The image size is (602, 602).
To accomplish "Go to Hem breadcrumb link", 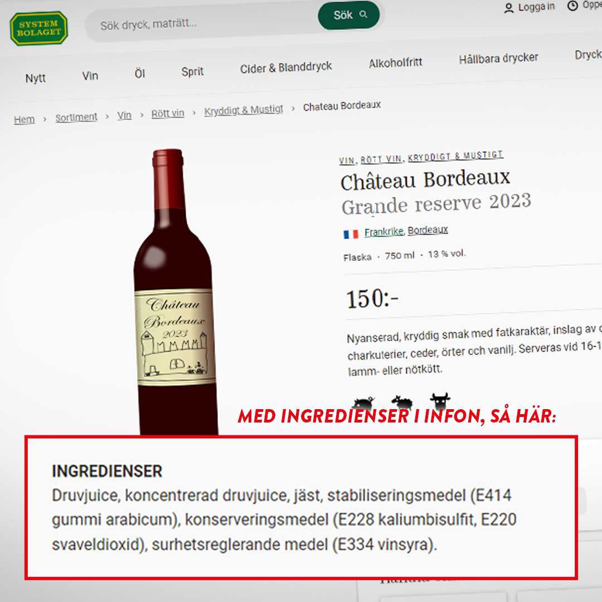I will 24,119.
